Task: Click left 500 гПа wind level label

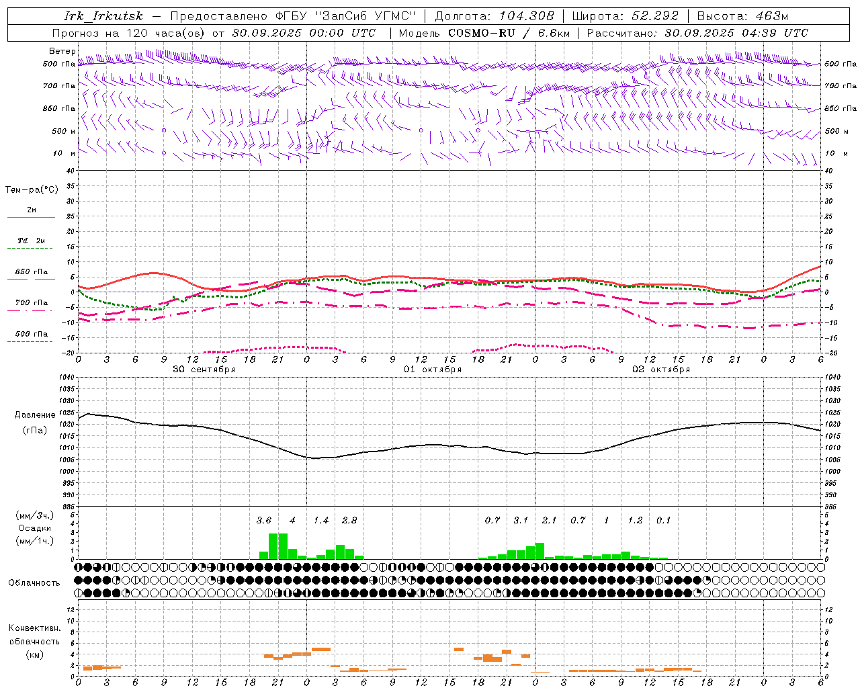Action: pyautogui.click(x=59, y=64)
